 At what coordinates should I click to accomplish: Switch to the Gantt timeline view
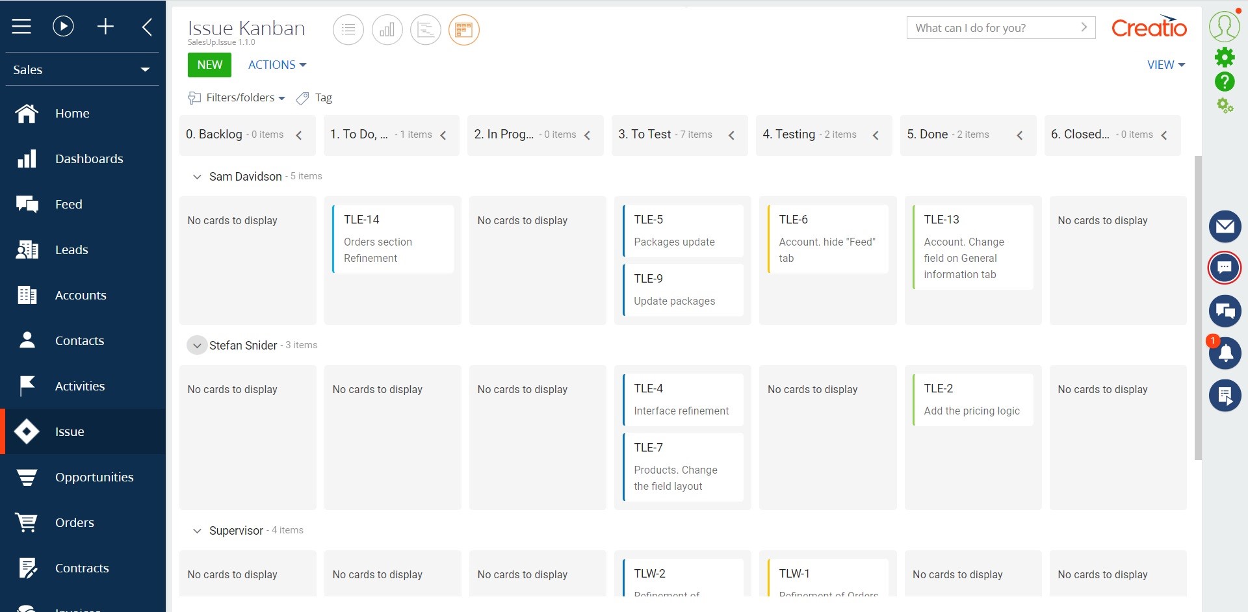(426, 29)
